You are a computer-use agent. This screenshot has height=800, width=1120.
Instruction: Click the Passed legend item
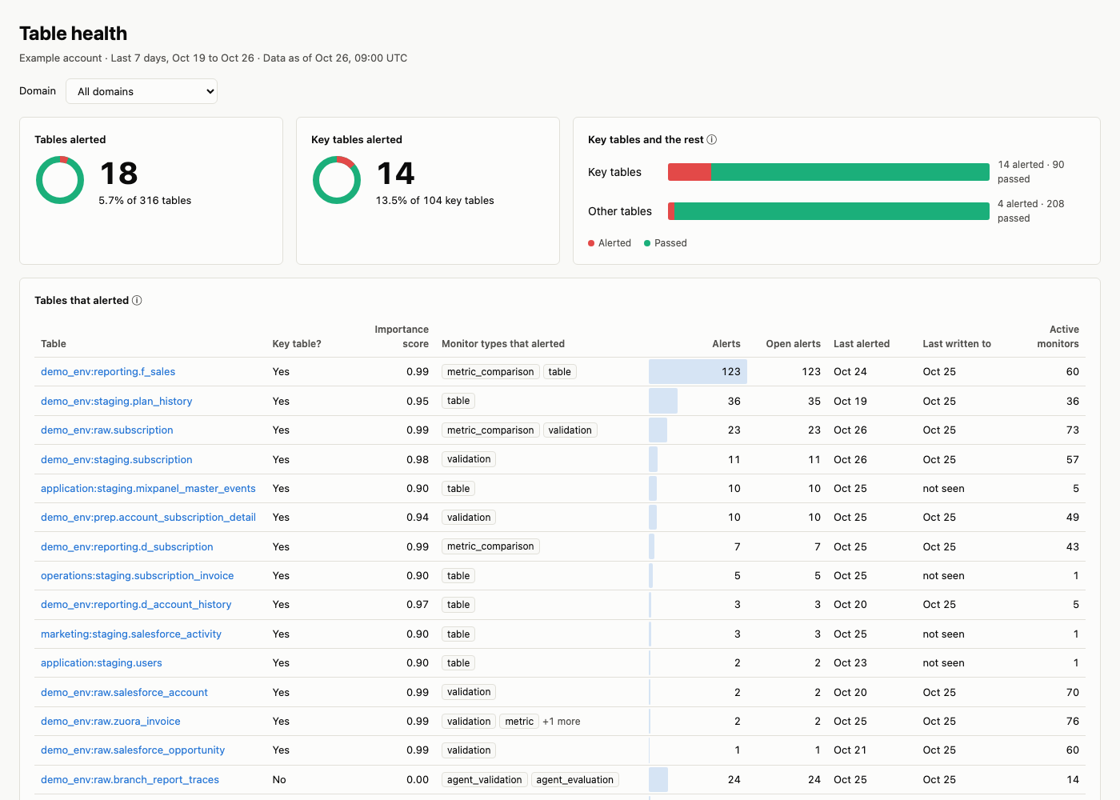(x=666, y=243)
